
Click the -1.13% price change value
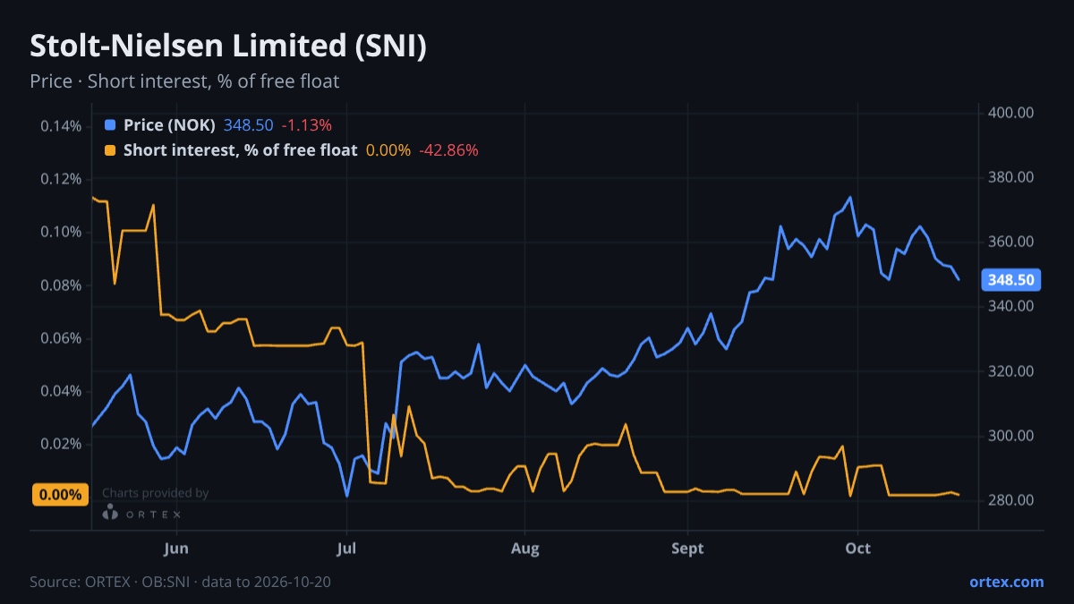306,125
